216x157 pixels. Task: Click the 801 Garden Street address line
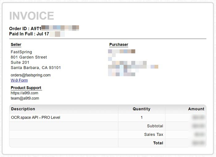coord(29,57)
